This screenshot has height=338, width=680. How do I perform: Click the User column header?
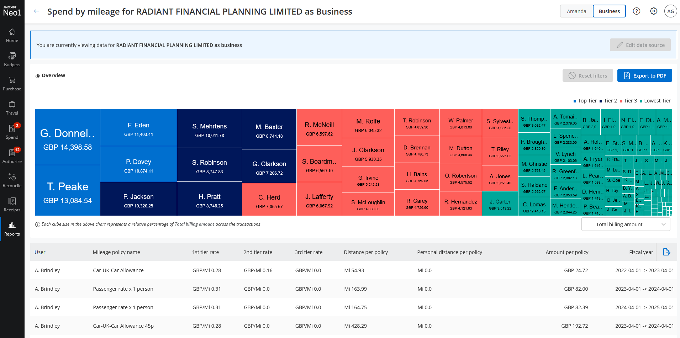pyautogui.click(x=40, y=252)
